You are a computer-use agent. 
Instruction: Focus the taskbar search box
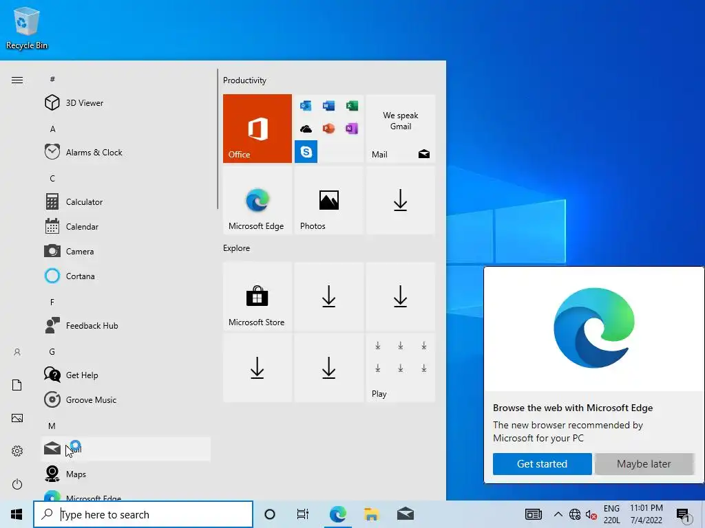143,514
